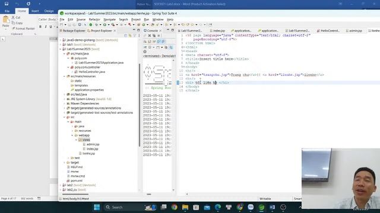Screen dimensions: 380x213
Task: Toggle Italic in the Word ribbon
Action: pos(46,27)
